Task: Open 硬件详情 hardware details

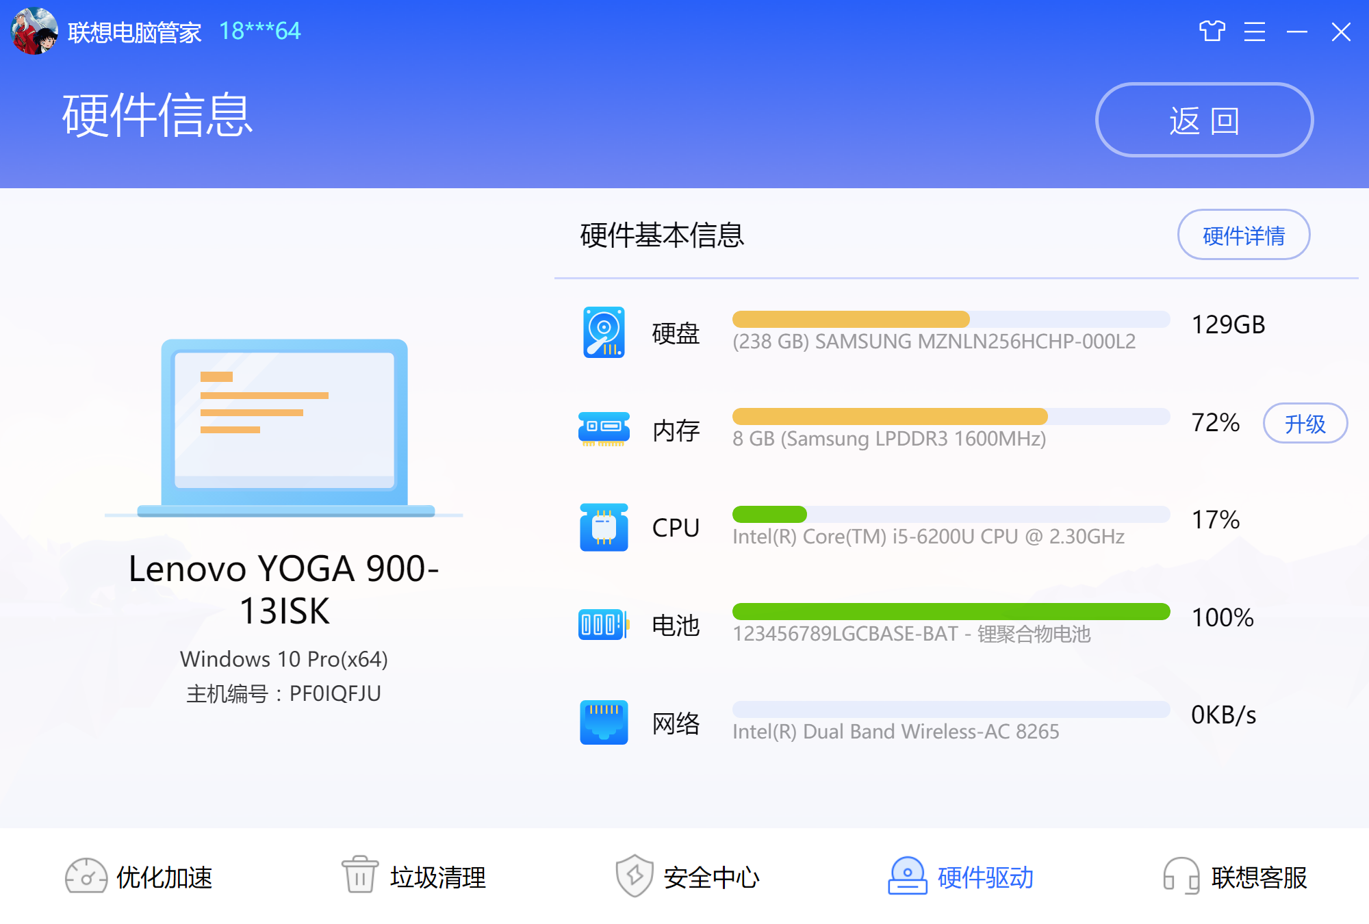Action: [x=1244, y=235]
